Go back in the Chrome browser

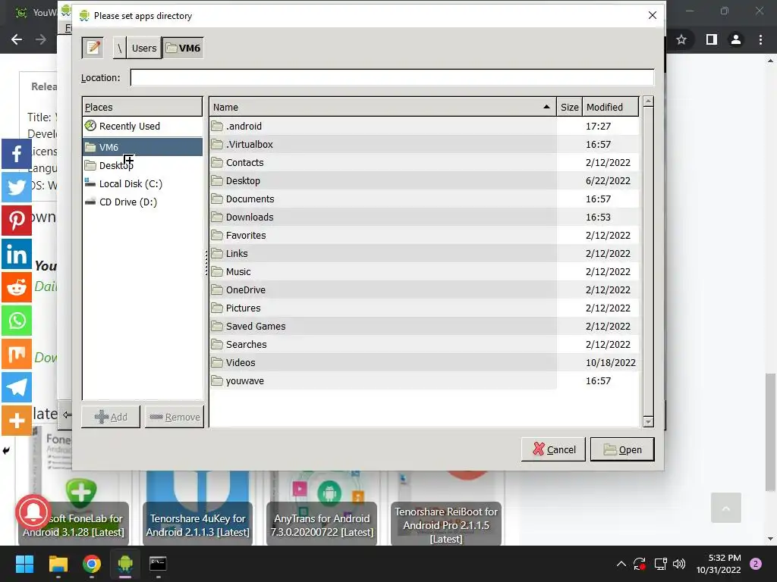pyautogui.click(x=17, y=39)
